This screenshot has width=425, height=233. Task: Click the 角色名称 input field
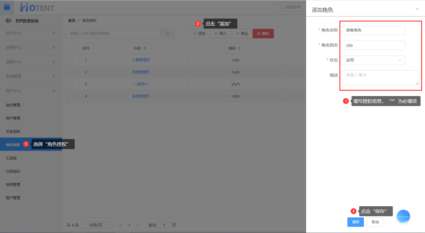[373, 30]
